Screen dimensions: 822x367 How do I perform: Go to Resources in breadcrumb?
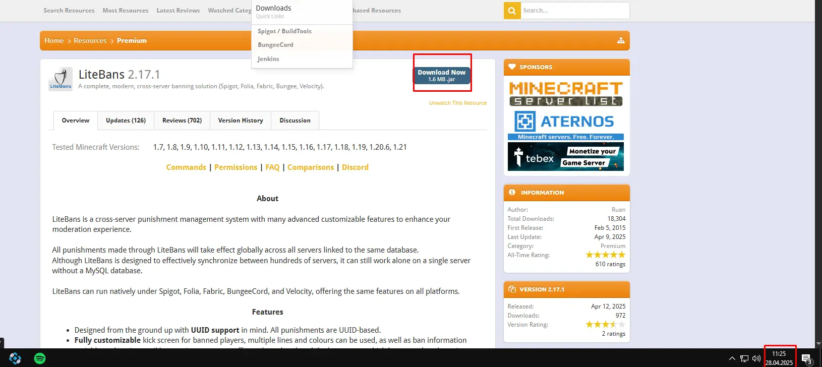click(x=90, y=40)
